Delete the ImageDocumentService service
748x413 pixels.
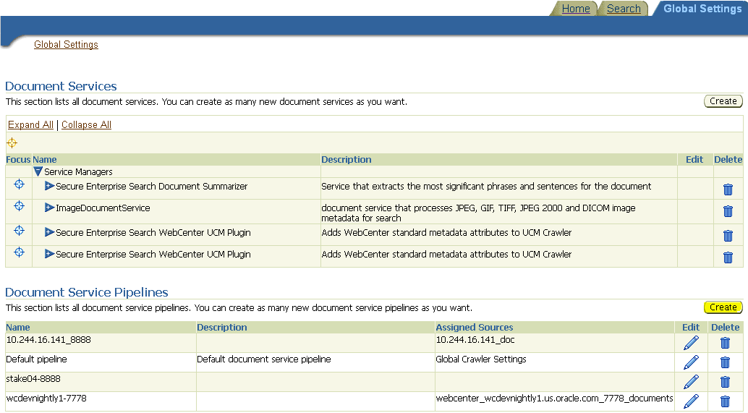click(728, 210)
